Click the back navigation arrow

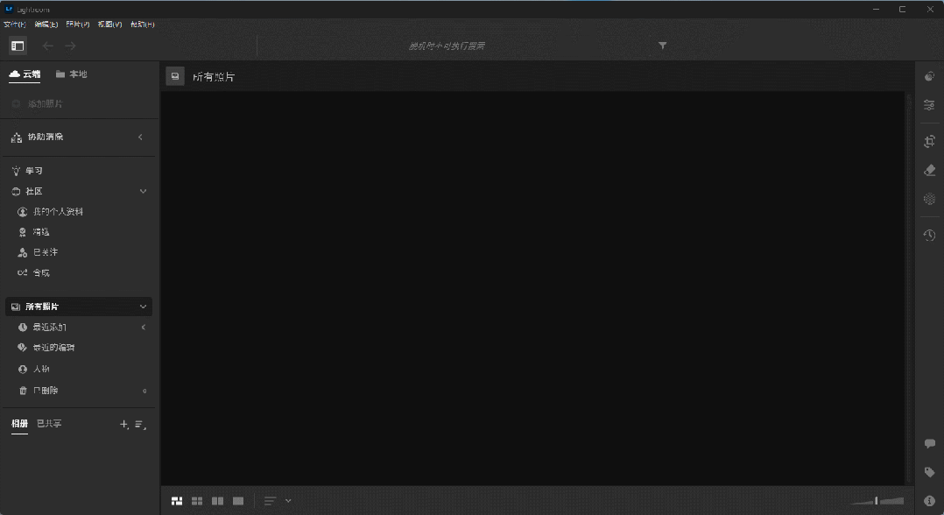pos(47,46)
